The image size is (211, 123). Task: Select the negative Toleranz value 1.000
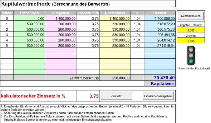(190, 30)
